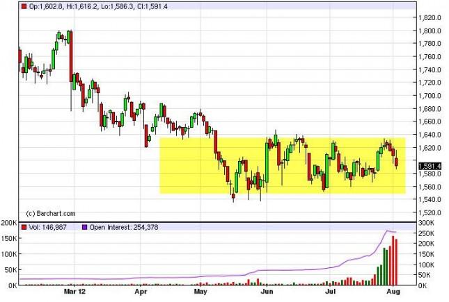Click the 250K open interest axis label
Screen dimensions: 449x302
(427, 234)
